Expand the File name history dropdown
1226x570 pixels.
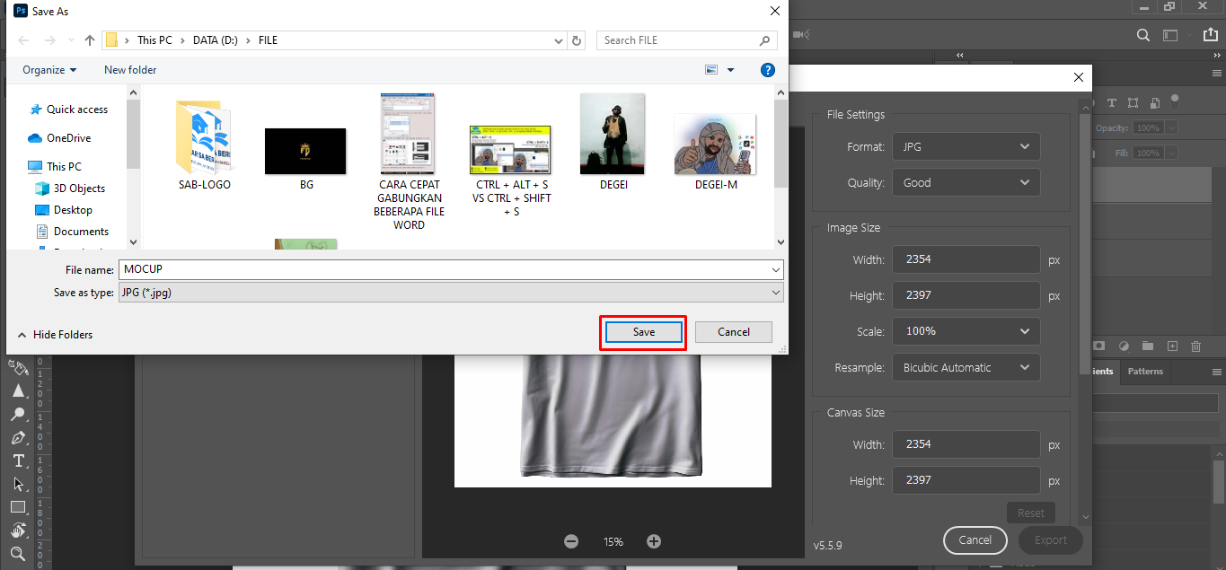(775, 269)
